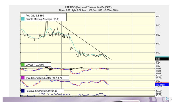Click the black 1.30 current price marker

tap(162, 59)
